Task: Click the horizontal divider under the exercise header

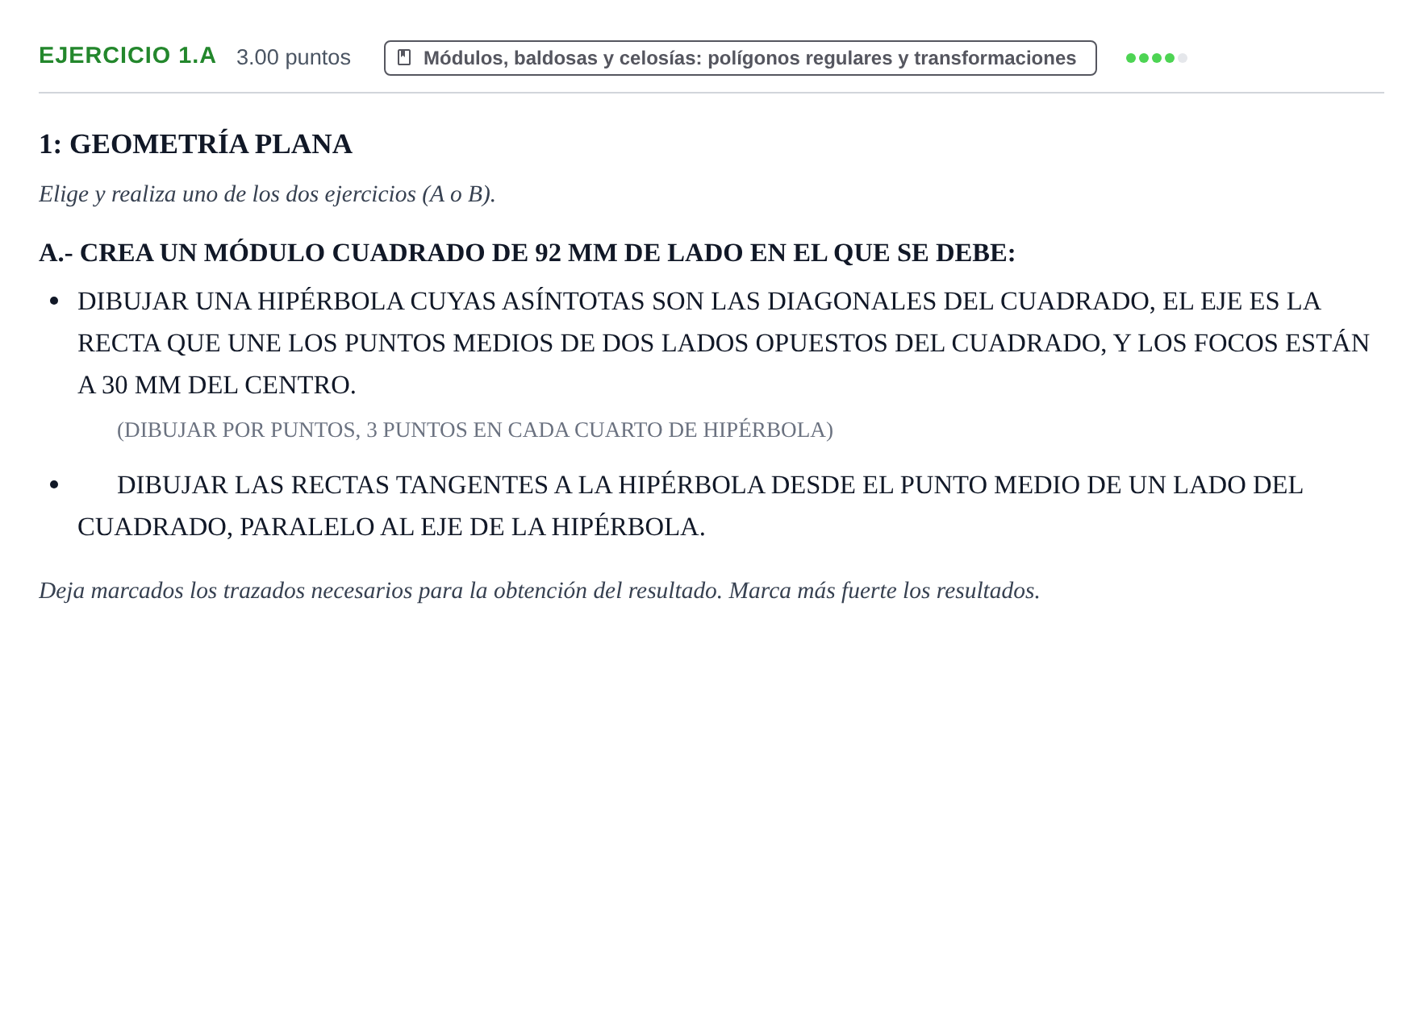Action: tap(711, 93)
